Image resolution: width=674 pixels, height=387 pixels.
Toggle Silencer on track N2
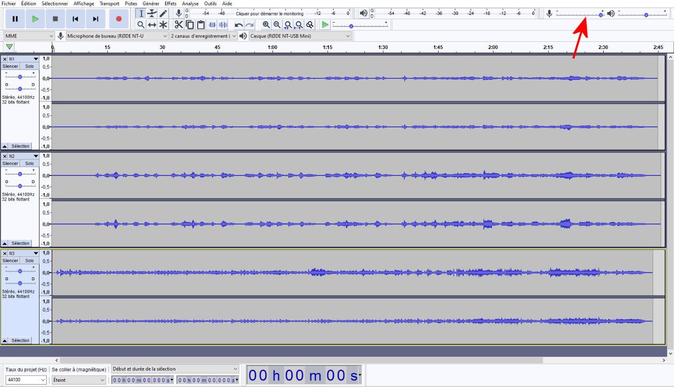tap(10, 163)
